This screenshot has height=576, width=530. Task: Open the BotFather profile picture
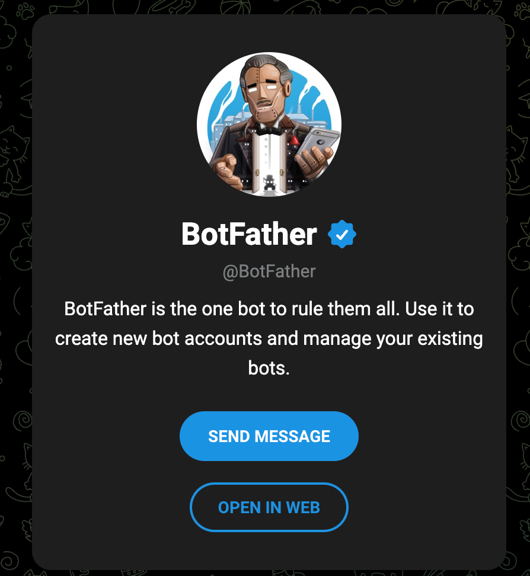(269, 124)
